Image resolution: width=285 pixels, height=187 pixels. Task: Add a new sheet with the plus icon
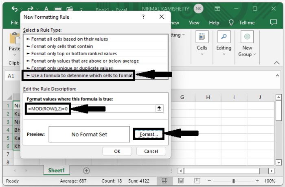click(86, 171)
